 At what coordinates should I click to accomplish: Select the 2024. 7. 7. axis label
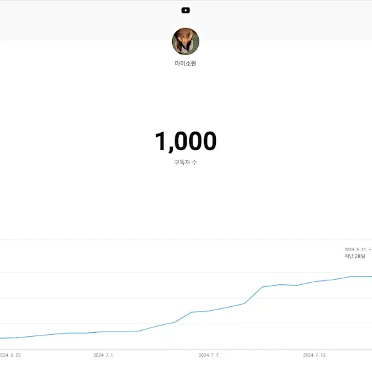click(209, 355)
